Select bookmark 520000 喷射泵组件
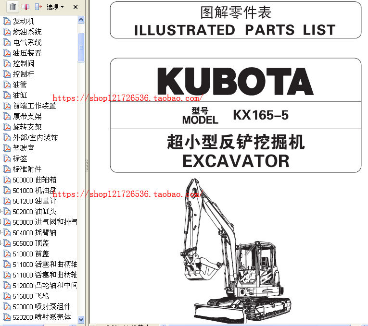The width and height of the screenshot is (368, 326). pyautogui.click(x=42, y=307)
